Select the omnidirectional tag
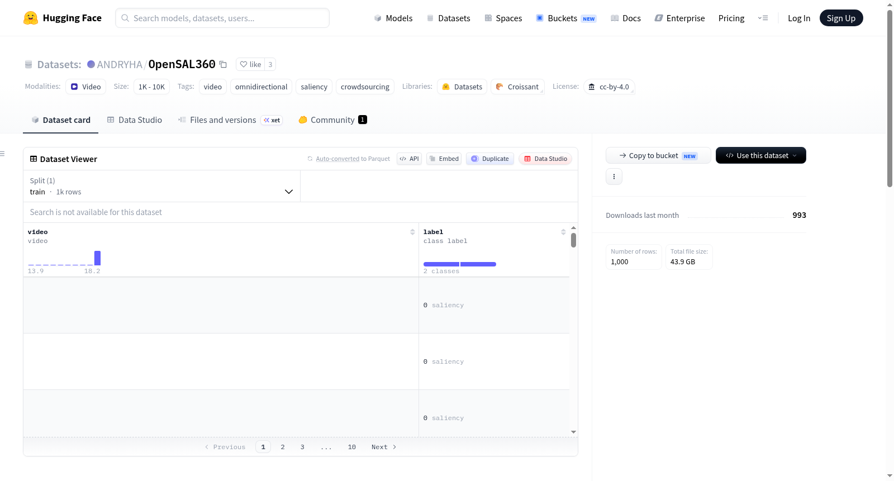The height and width of the screenshot is (481, 894). [261, 87]
